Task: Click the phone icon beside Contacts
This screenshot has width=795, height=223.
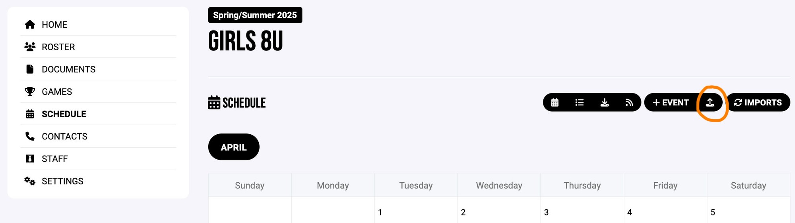Action: click(30, 136)
